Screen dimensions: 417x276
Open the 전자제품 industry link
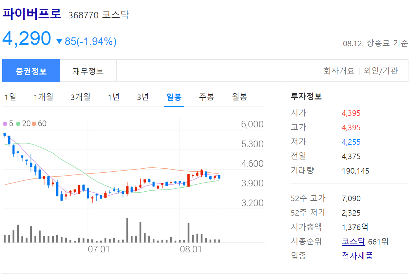(357, 256)
